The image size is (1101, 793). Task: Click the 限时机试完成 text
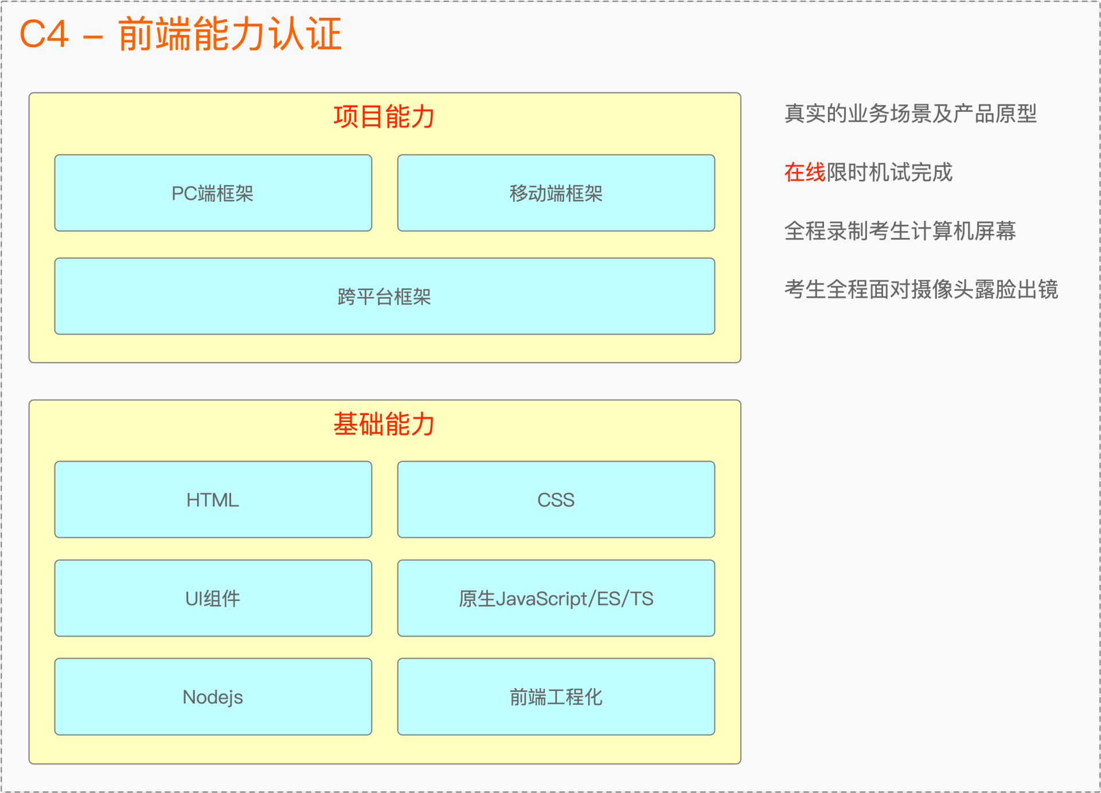(x=889, y=172)
